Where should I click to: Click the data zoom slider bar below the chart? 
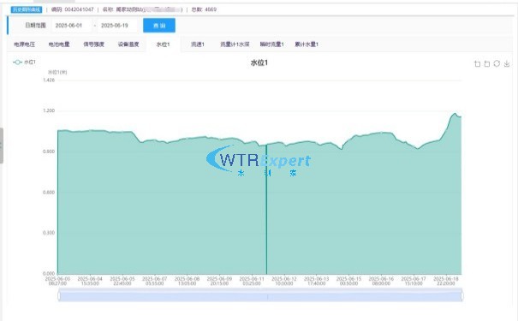click(x=260, y=295)
